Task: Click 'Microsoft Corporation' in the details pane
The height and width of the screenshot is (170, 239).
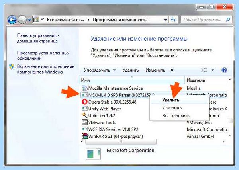Action: [131, 150]
